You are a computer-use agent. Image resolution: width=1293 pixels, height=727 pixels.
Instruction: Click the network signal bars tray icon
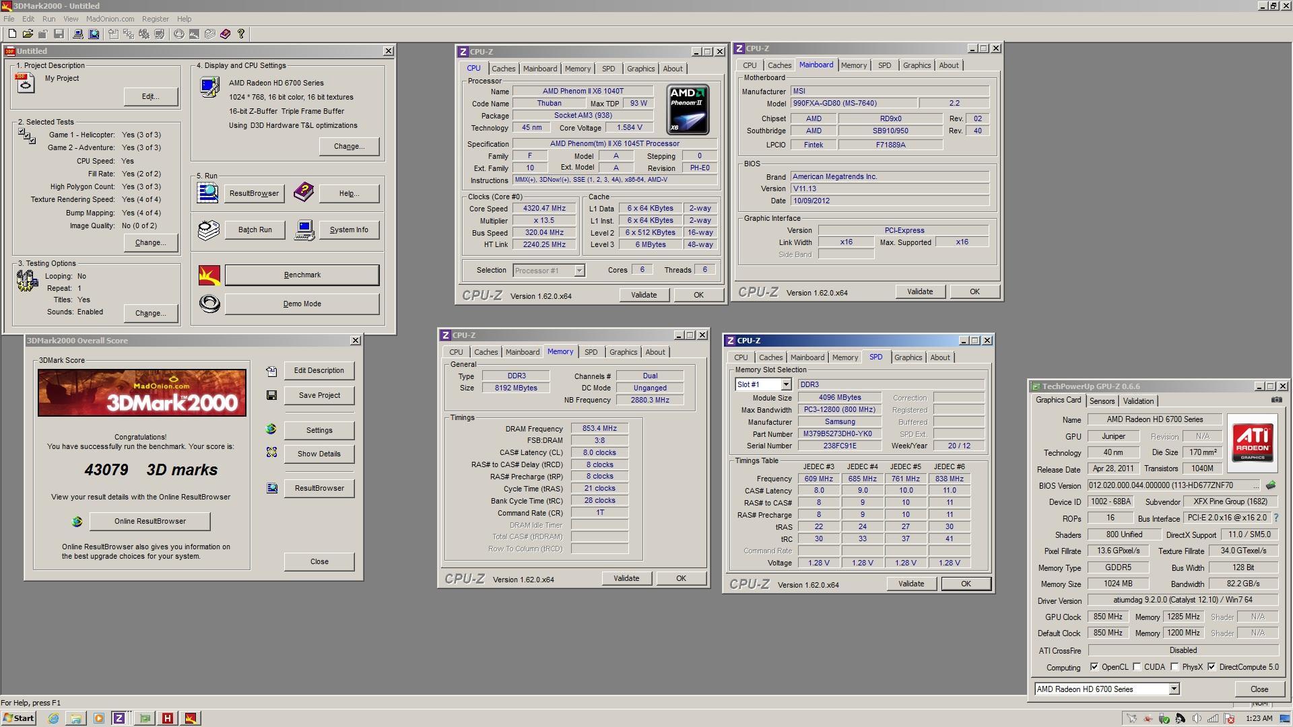[x=1213, y=718]
